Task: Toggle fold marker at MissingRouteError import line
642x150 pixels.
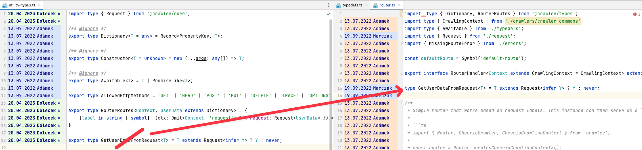Action: click(403, 44)
